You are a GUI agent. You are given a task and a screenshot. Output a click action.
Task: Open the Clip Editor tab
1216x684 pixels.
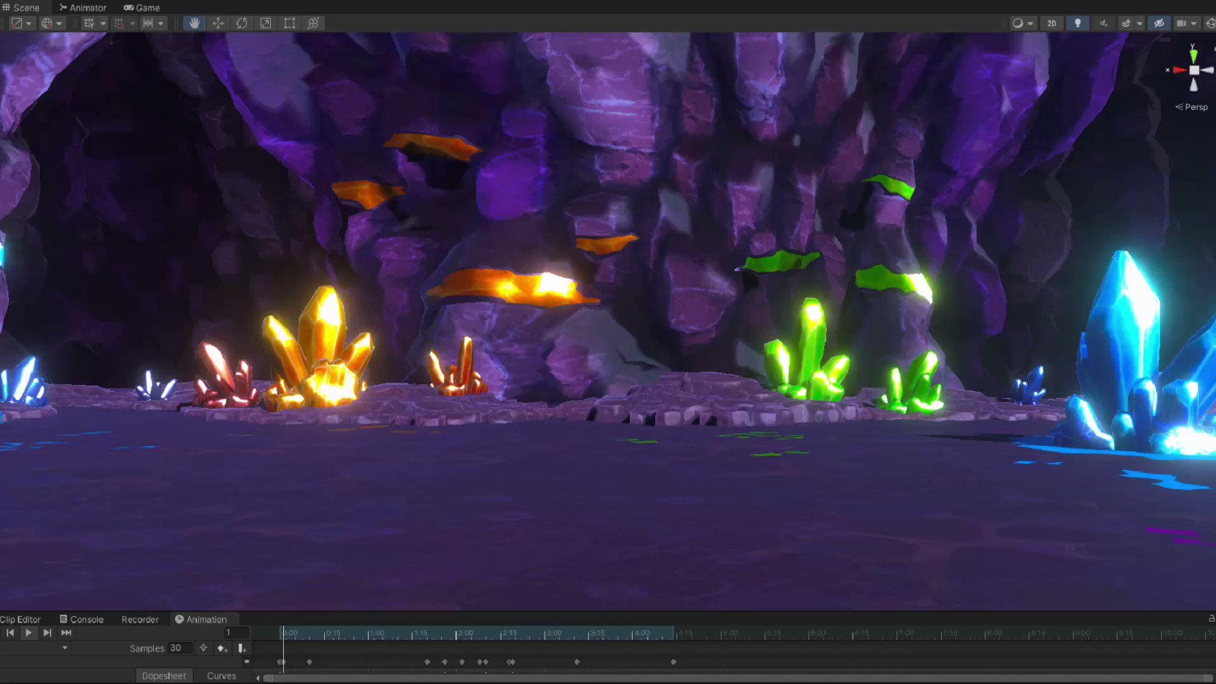(x=20, y=619)
